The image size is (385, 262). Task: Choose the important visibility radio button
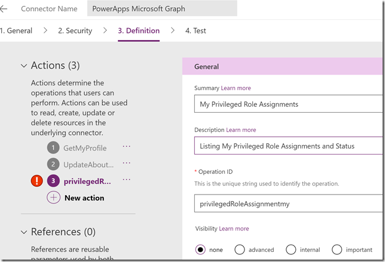click(x=337, y=249)
